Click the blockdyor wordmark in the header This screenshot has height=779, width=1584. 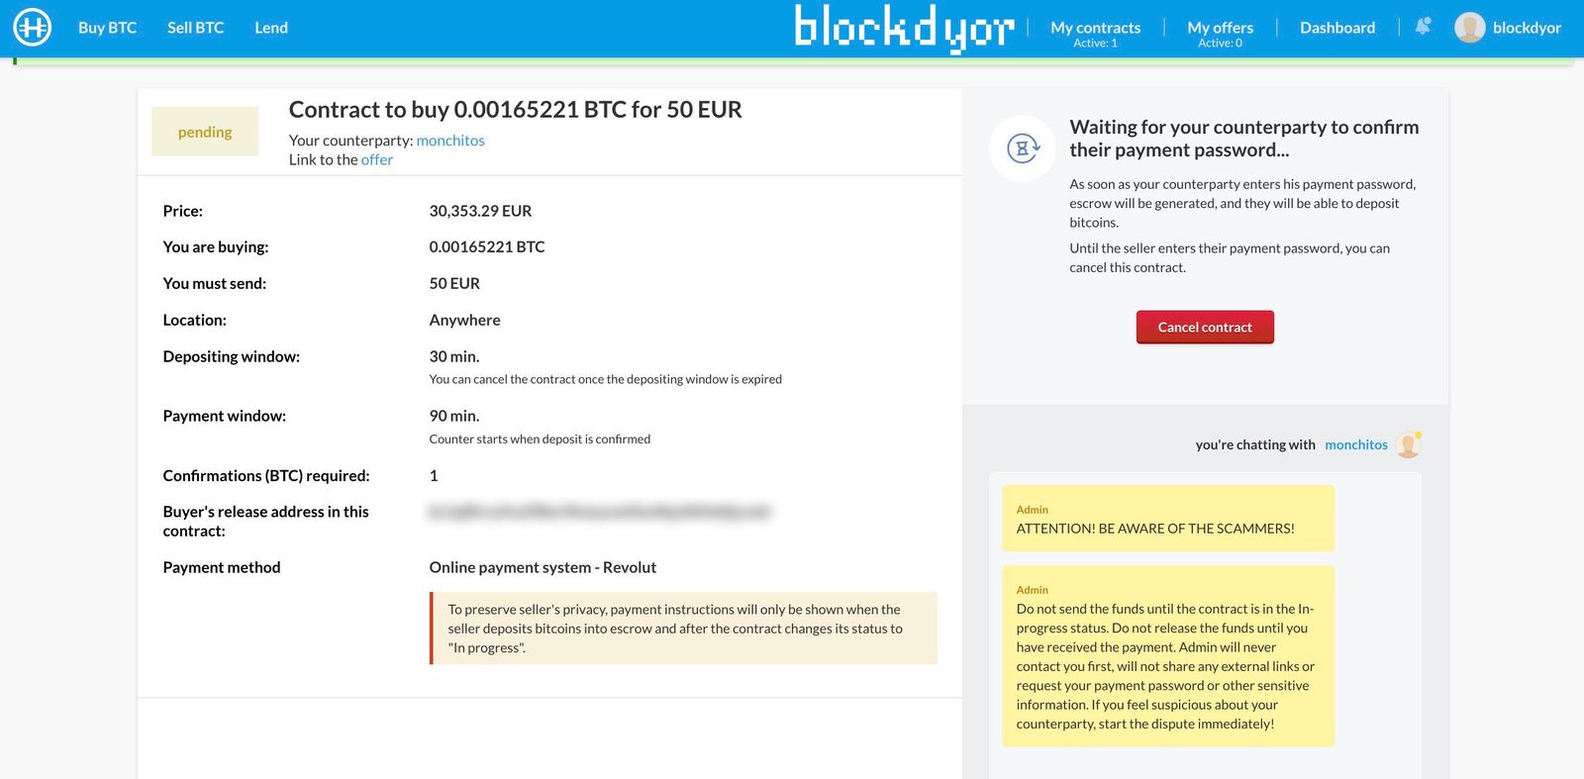(904, 29)
